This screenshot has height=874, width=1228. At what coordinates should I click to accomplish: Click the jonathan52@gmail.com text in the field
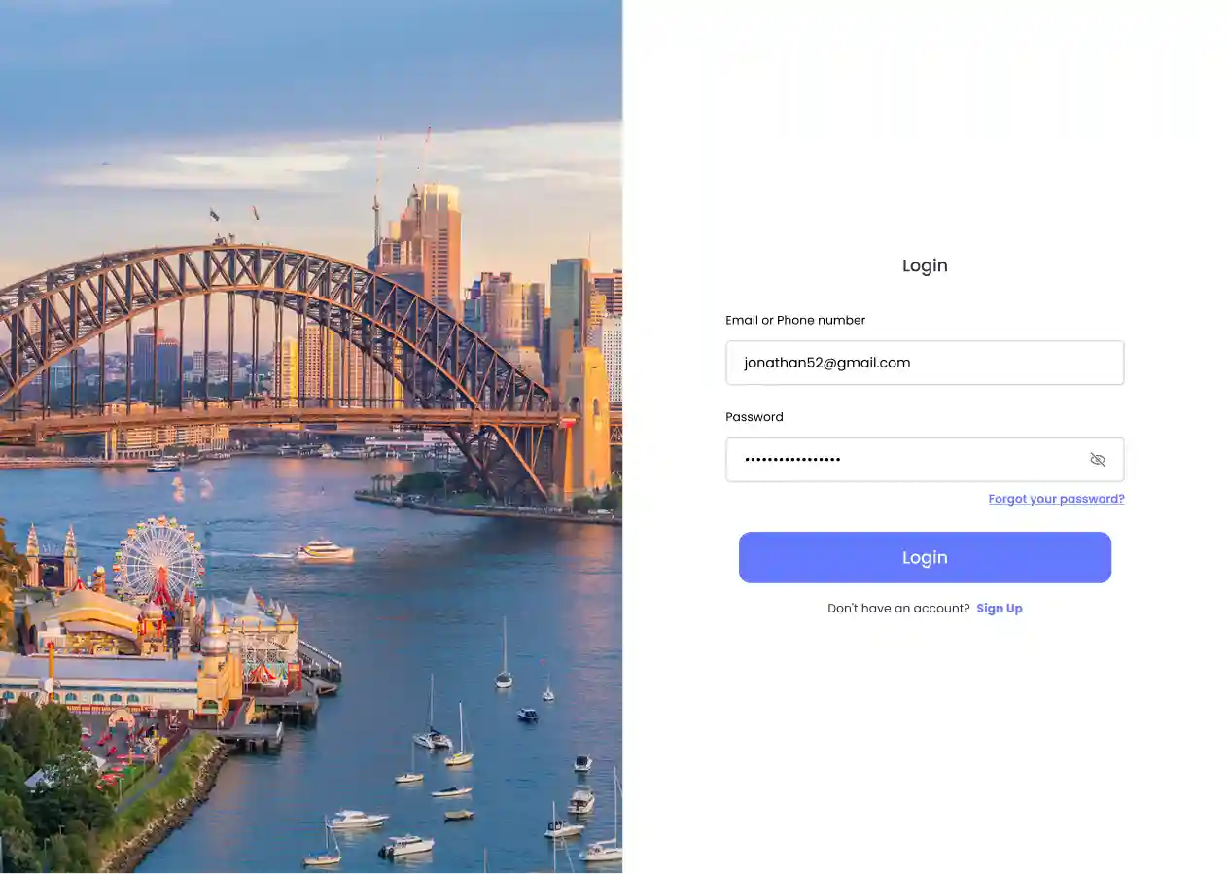(x=827, y=363)
